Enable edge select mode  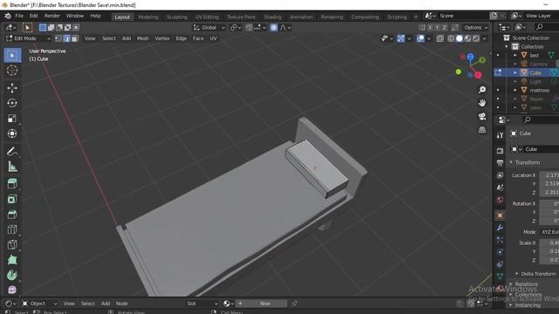coord(66,38)
